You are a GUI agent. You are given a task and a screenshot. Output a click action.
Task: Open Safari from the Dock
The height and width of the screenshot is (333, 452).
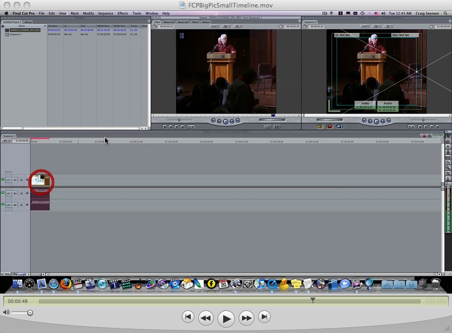pos(54,284)
